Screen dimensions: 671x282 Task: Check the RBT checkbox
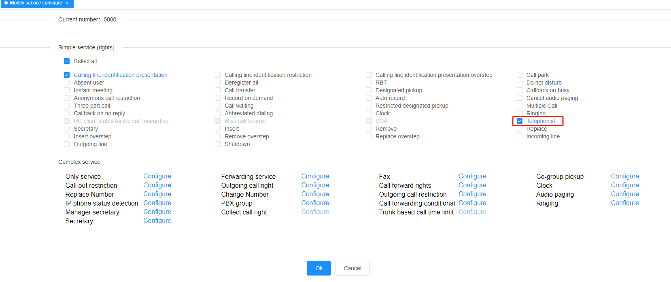pos(369,83)
